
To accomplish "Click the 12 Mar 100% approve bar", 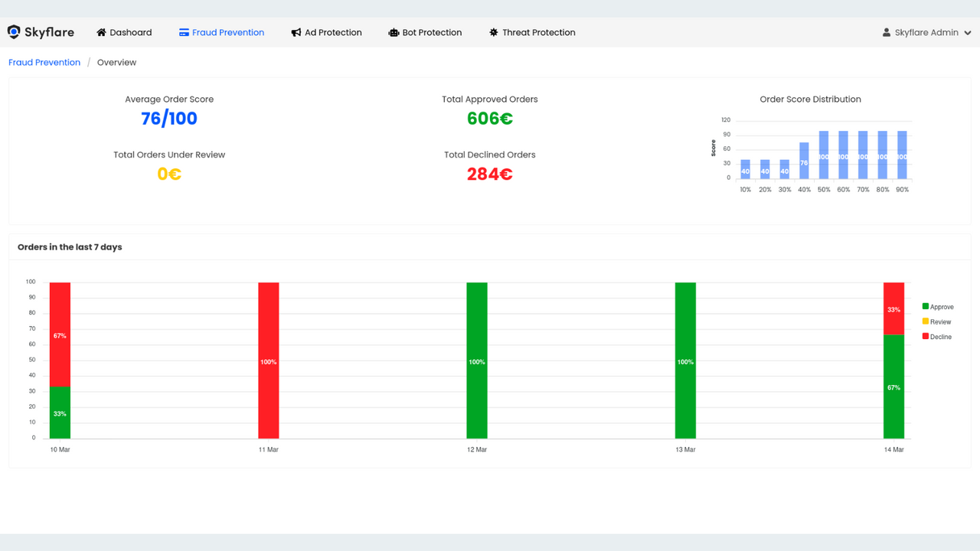I will (x=477, y=360).
